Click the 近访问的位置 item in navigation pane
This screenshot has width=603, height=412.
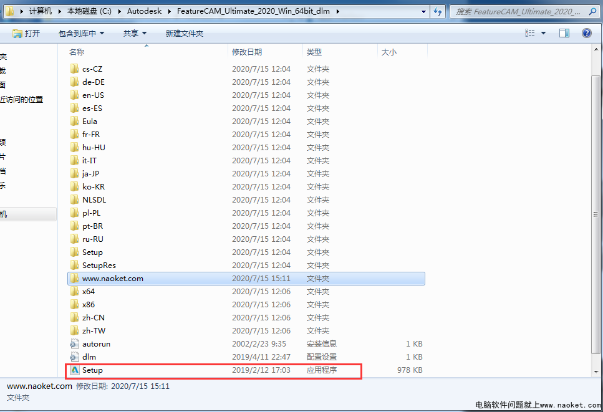click(22, 100)
